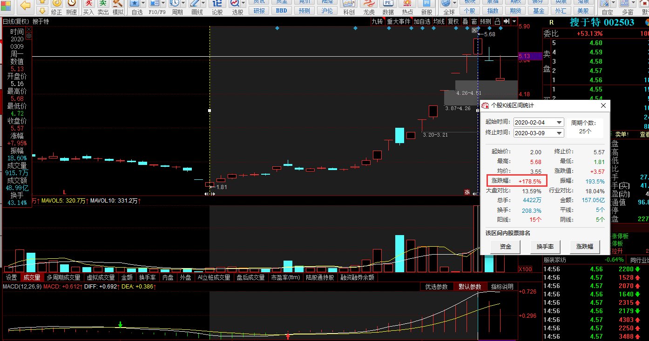The width and height of the screenshot is (649, 341).
Task: Expand the 画线 dropdown arrow
Action: pyautogui.click(x=204, y=4)
